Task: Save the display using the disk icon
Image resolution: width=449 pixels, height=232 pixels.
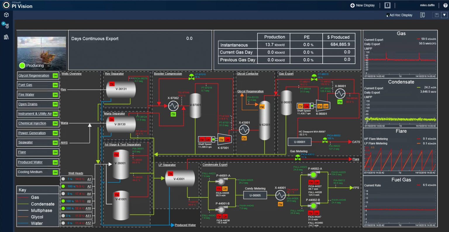Action: coord(436,15)
